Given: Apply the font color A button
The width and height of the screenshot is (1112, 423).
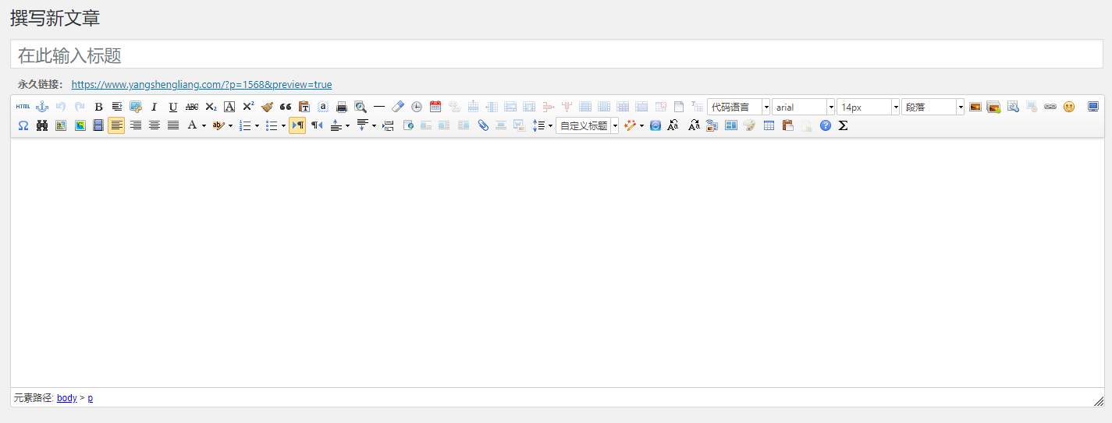Looking at the screenshot, I should [192, 125].
